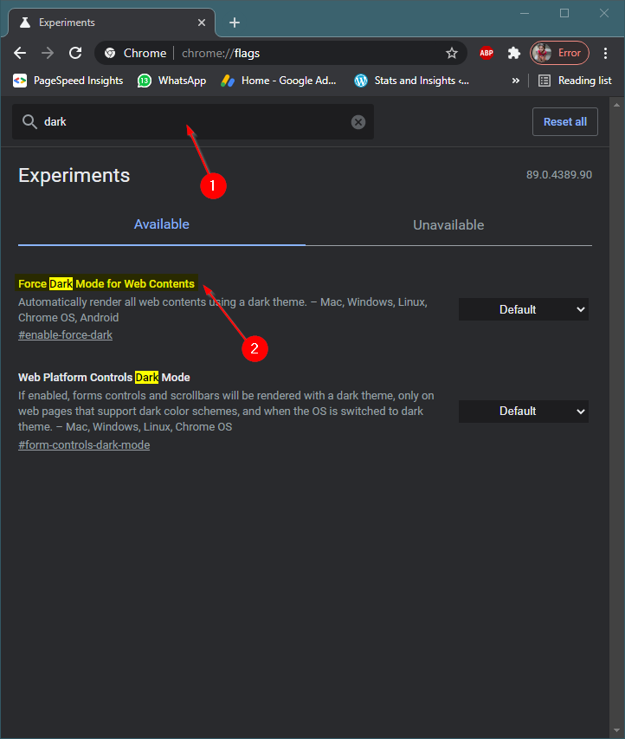This screenshot has height=739, width=625.
Task: Open the #enable-force-dark link
Action: (x=65, y=334)
